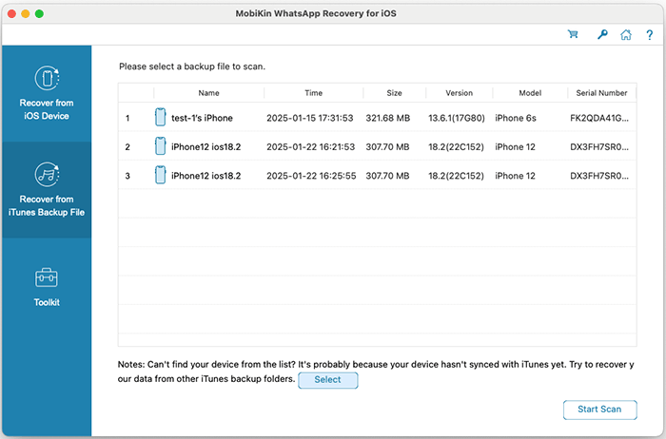
Task: Minimize window with the yellow button
Action: click(26, 13)
